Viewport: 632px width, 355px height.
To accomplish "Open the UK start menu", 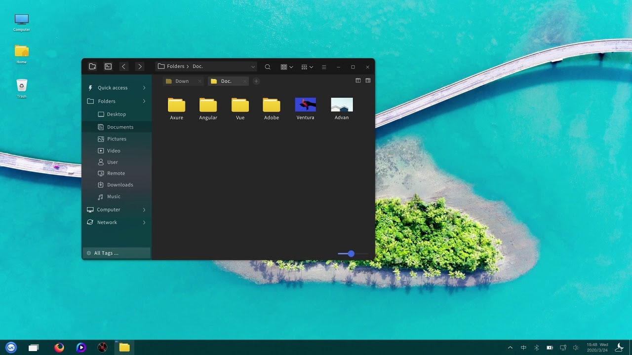I will coord(11,348).
